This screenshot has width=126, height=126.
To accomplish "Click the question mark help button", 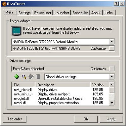I will 116,4.
